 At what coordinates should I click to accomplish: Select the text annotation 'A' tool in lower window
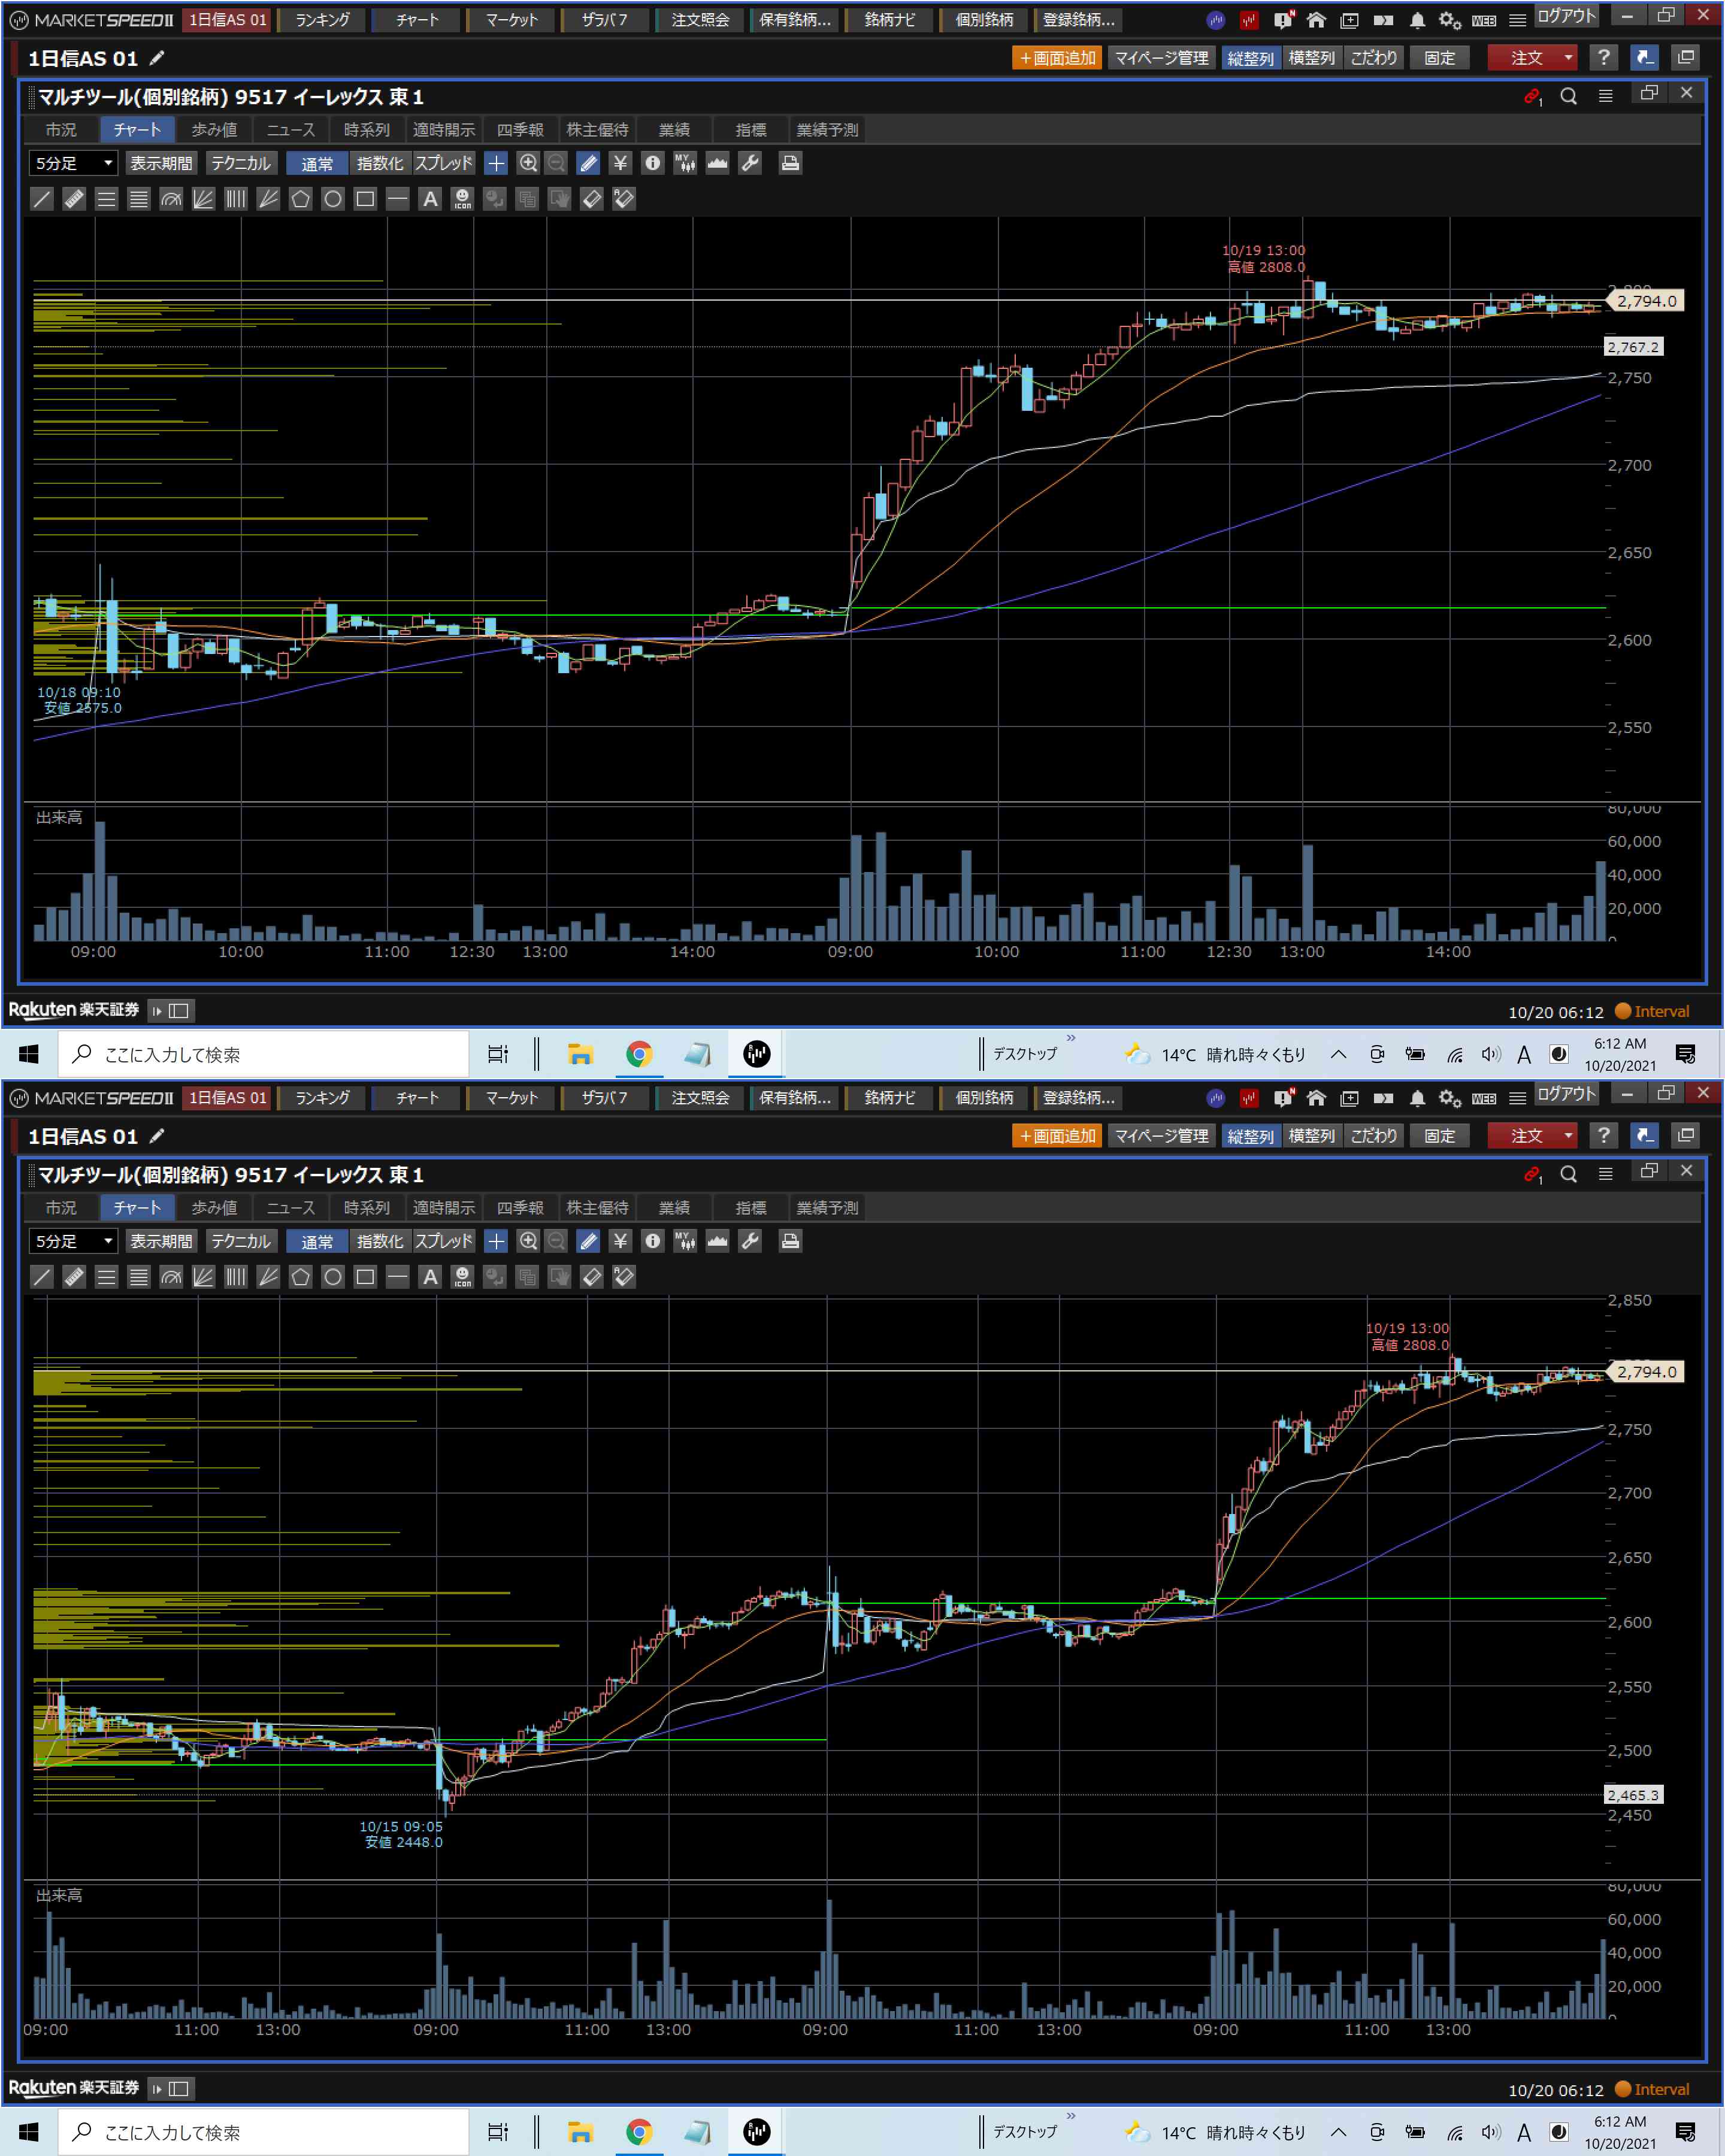click(430, 1277)
